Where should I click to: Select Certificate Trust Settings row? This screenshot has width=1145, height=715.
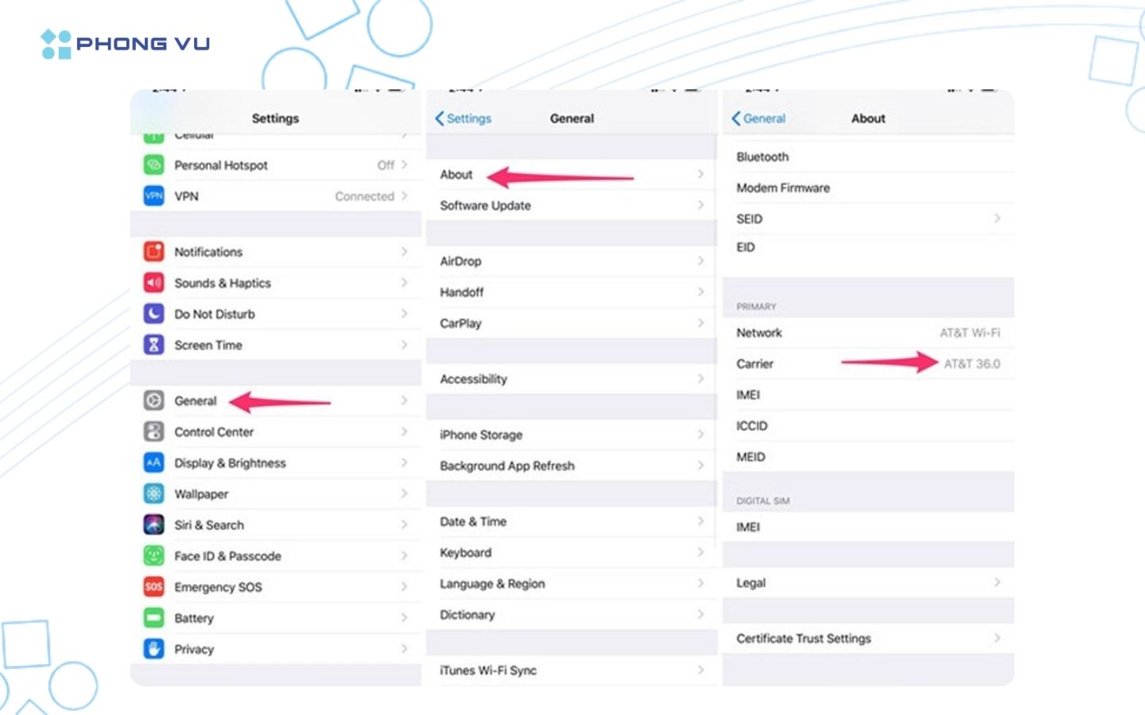pos(803,638)
